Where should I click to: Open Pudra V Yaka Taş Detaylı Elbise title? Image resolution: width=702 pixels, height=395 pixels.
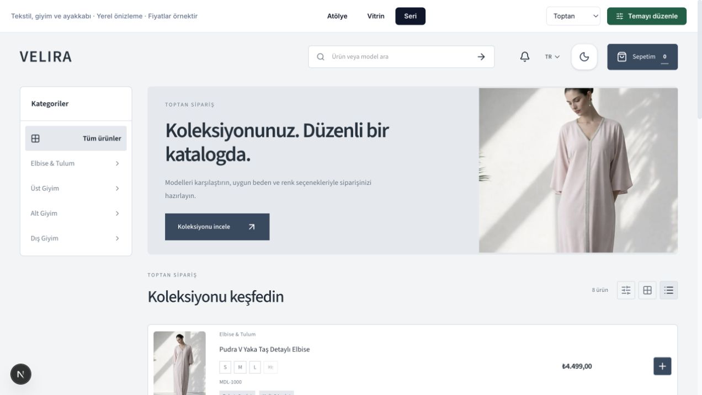click(264, 349)
